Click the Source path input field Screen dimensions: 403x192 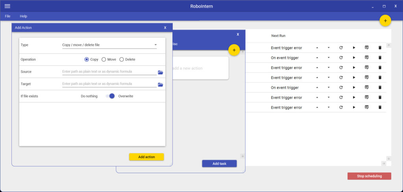tap(109, 72)
